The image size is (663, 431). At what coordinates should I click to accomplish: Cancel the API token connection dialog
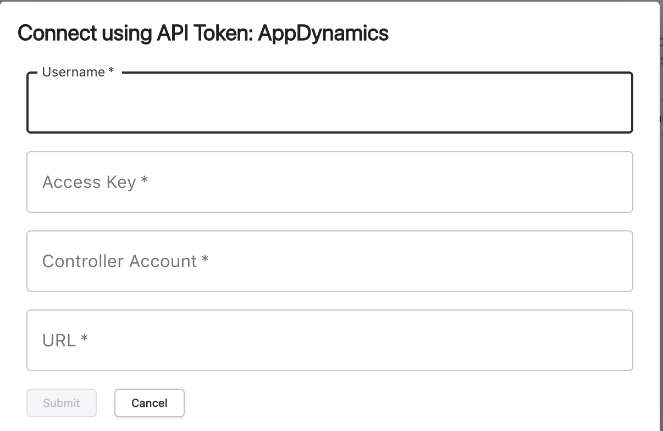[150, 403]
